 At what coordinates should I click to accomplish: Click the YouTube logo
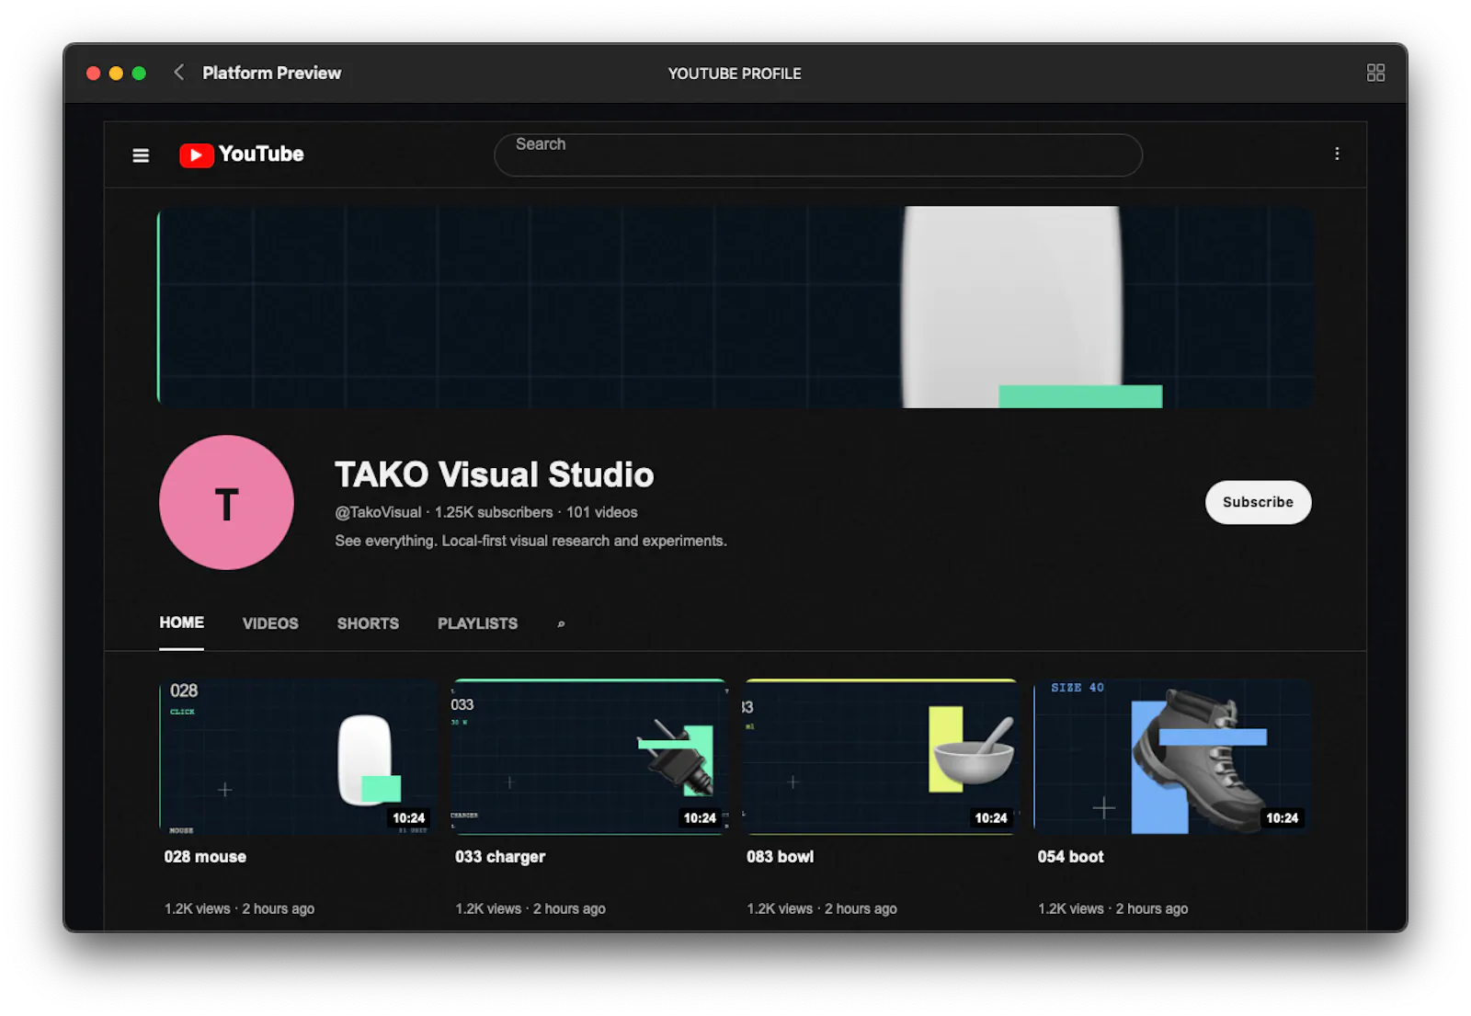242,154
